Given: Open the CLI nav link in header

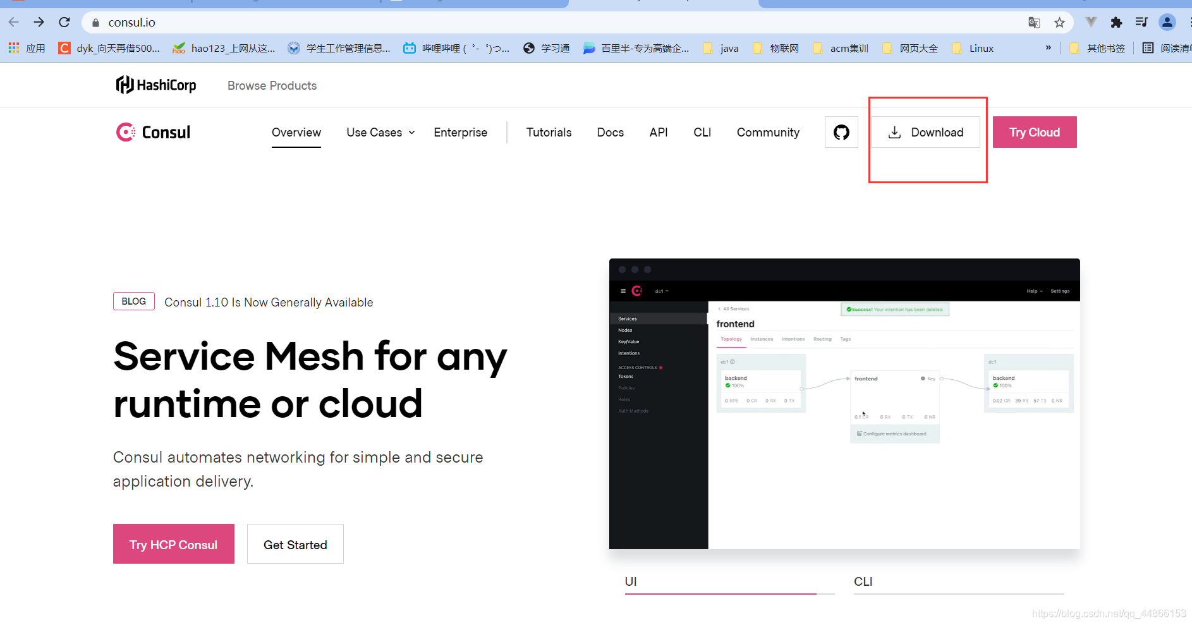Looking at the screenshot, I should click(702, 132).
